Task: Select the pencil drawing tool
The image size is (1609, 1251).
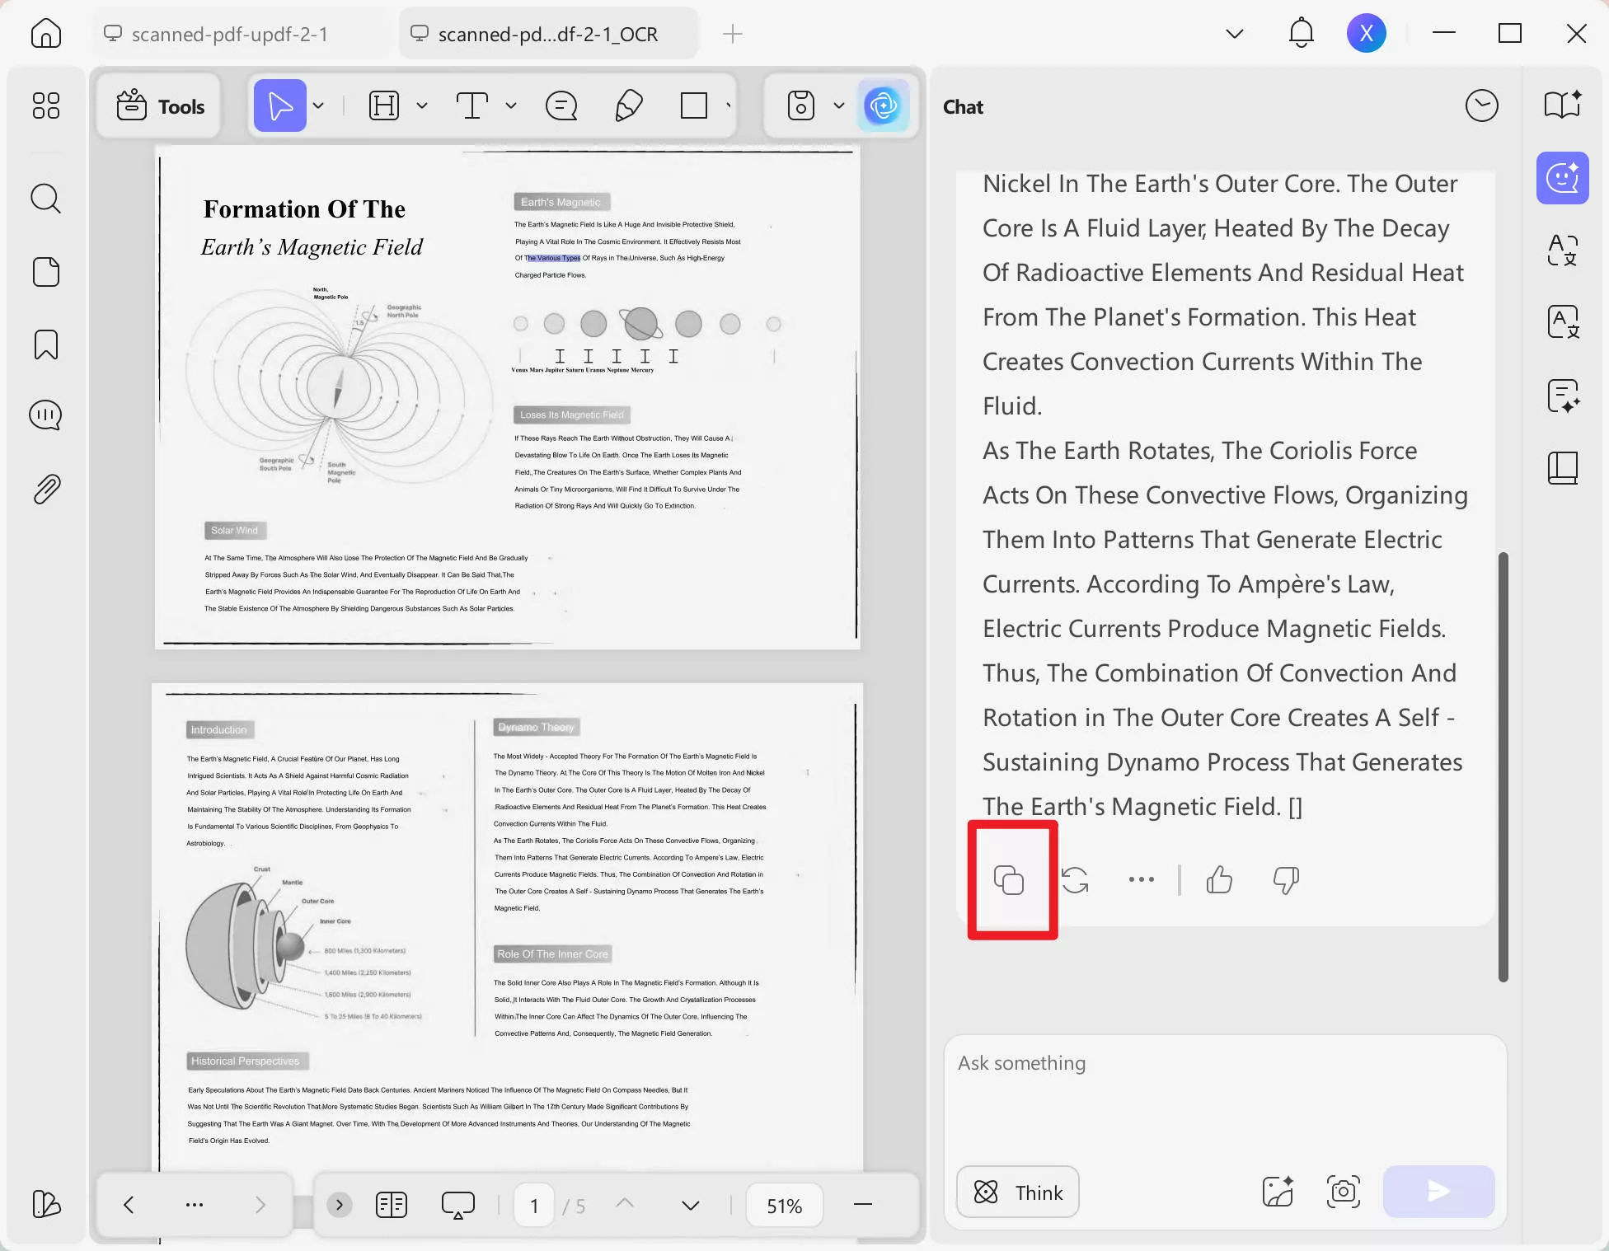Action: click(x=629, y=106)
